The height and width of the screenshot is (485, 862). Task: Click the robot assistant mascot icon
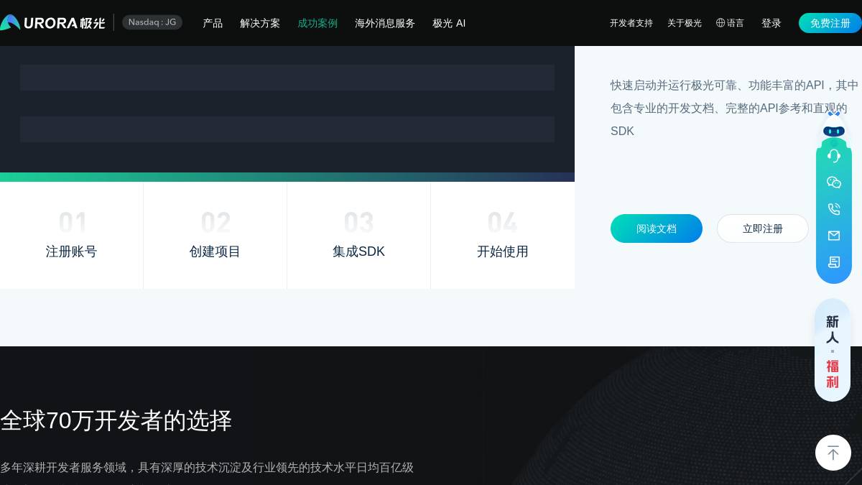(x=834, y=129)
